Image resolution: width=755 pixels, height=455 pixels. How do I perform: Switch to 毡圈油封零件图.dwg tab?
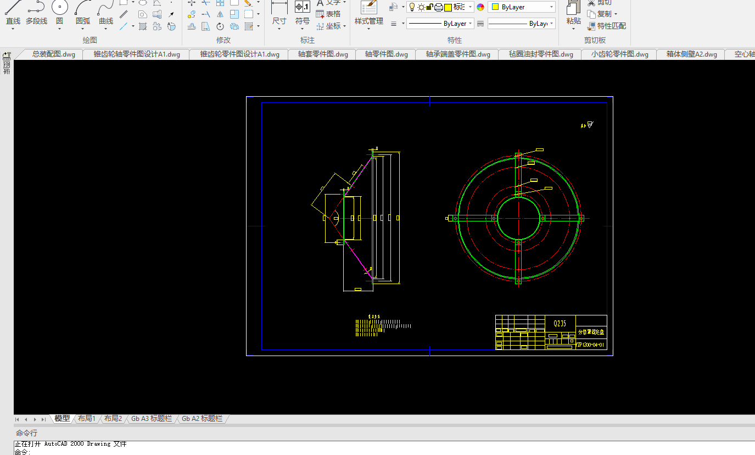pos(541,54)
